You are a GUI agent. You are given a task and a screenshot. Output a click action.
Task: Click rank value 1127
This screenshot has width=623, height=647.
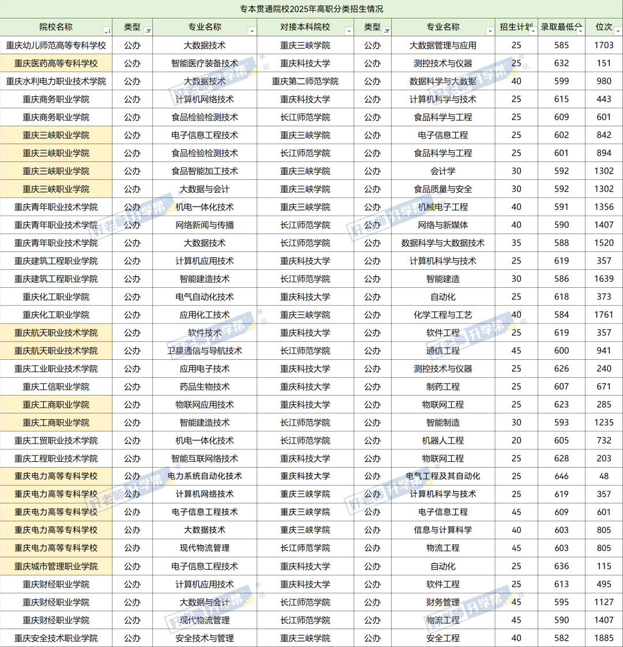point(604,602)
